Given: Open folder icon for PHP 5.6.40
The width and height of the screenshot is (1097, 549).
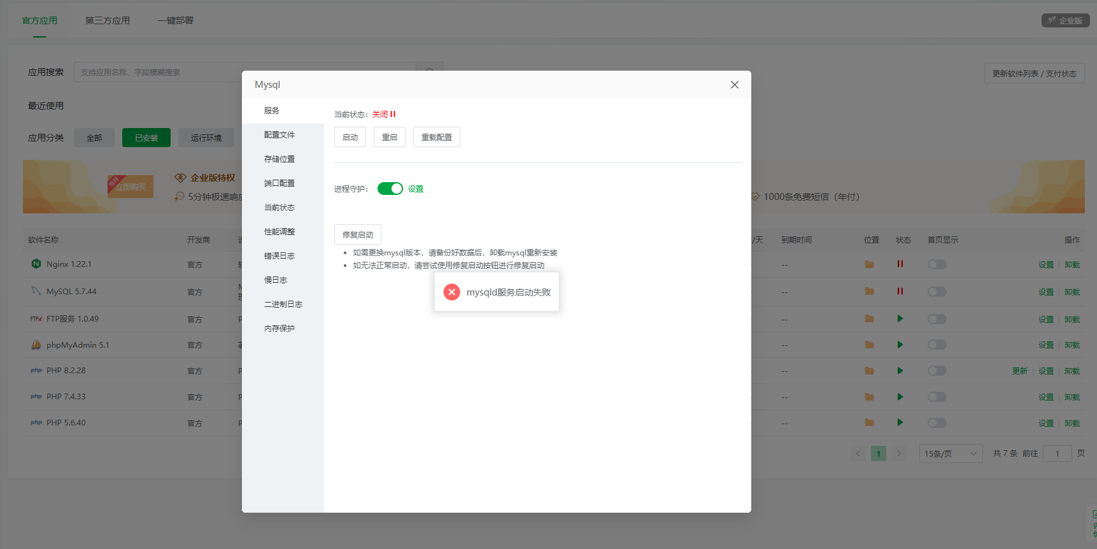Looking at the screenshot, I should click(869, 422).
